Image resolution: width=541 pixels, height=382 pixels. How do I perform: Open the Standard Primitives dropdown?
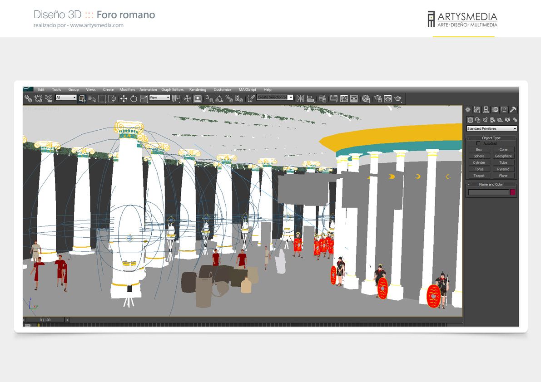tap(491, 128)
